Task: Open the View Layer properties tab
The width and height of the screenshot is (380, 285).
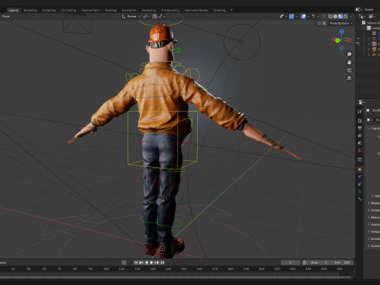Action: click(359, 135)
